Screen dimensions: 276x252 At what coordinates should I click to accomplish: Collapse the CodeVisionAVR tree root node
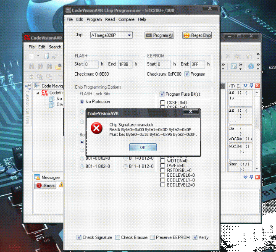tap(37, 93)
